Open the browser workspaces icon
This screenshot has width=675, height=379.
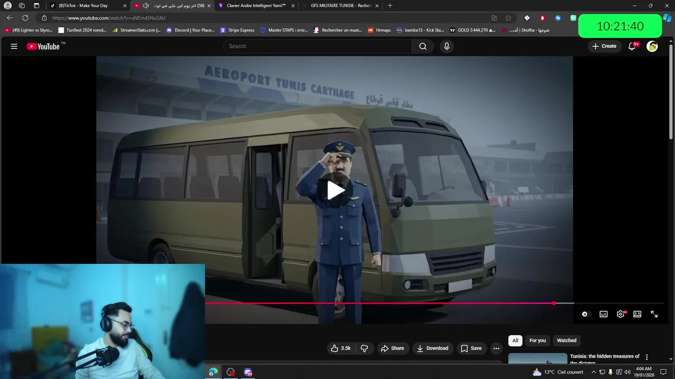tap(22, 6)
